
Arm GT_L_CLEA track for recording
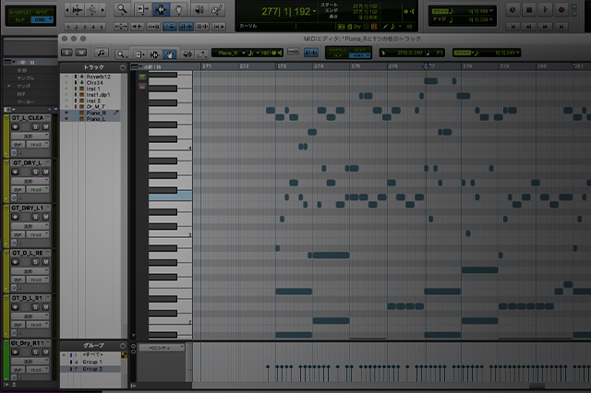pyautogui.click(x=15, y=127)
